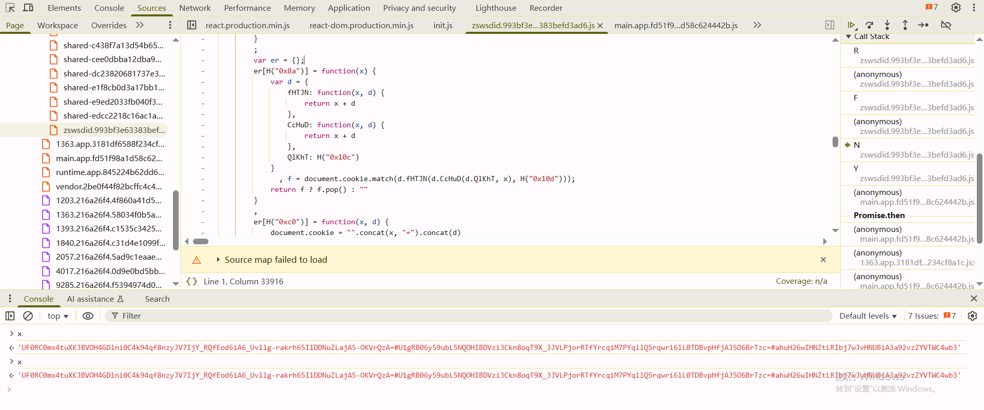The image size is (984, 410).
Task: Open the init.js file tab
Action: [442, 25]
